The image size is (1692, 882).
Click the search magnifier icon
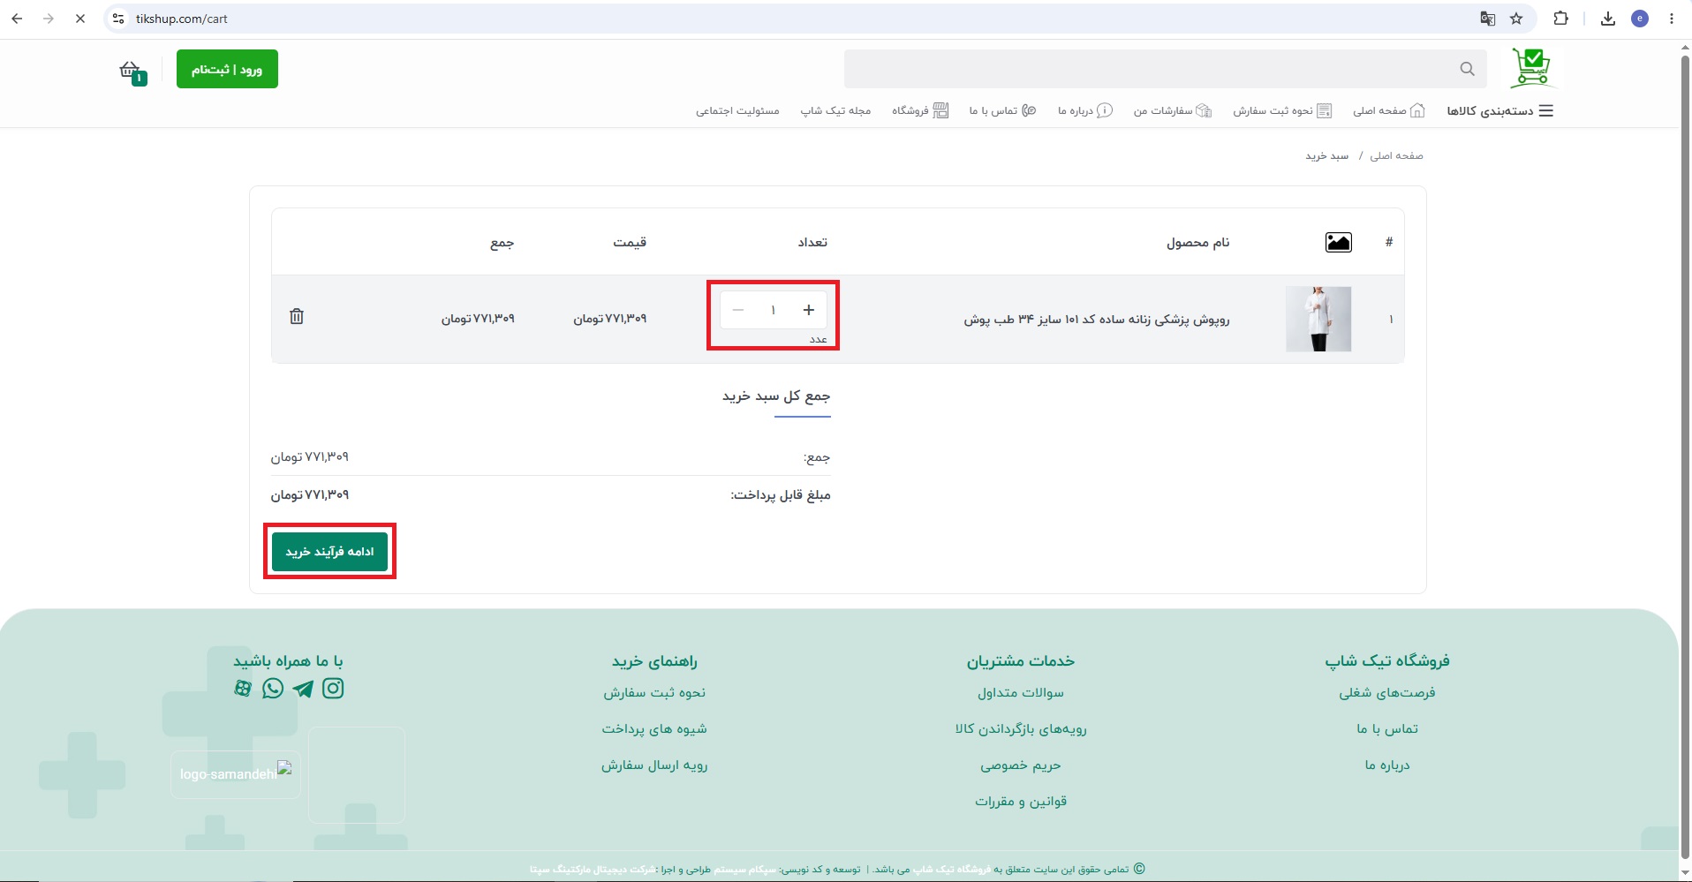(1467, 69)
